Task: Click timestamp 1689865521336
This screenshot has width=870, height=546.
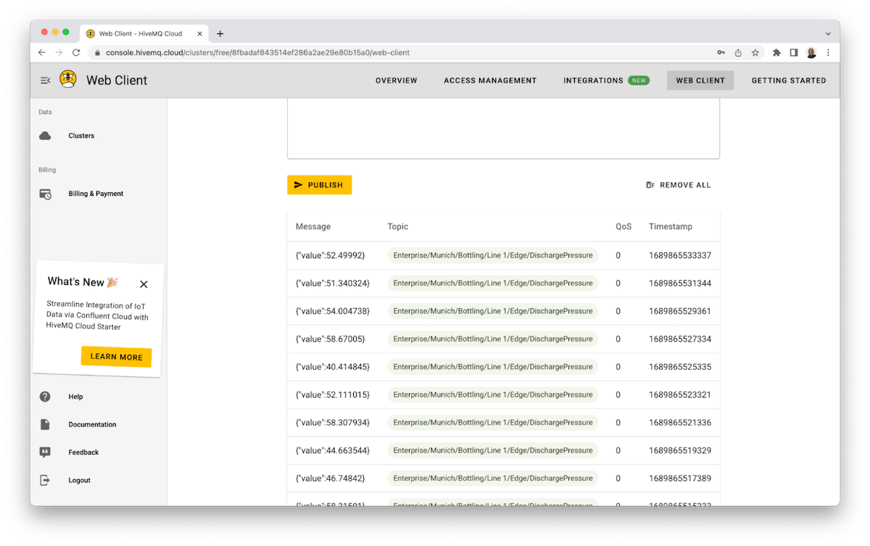Action: [680, 423]
